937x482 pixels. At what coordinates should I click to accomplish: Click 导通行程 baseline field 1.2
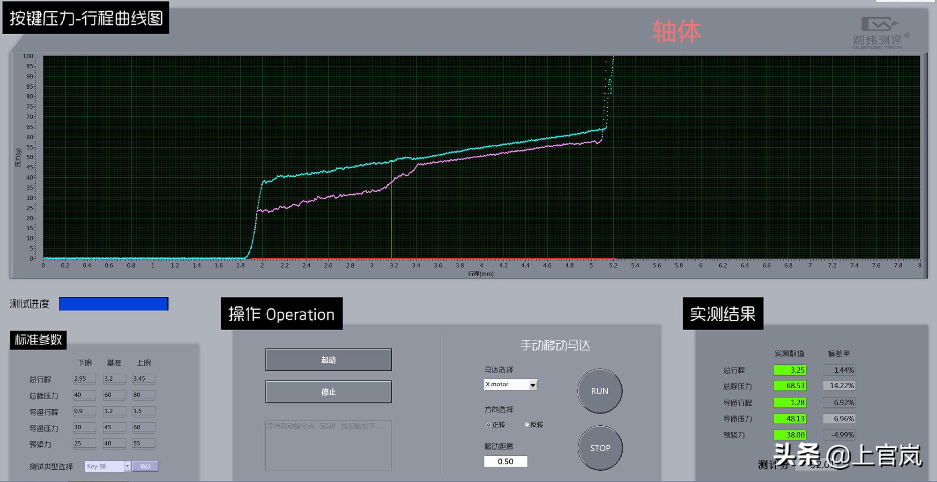(x=114, y=411)
